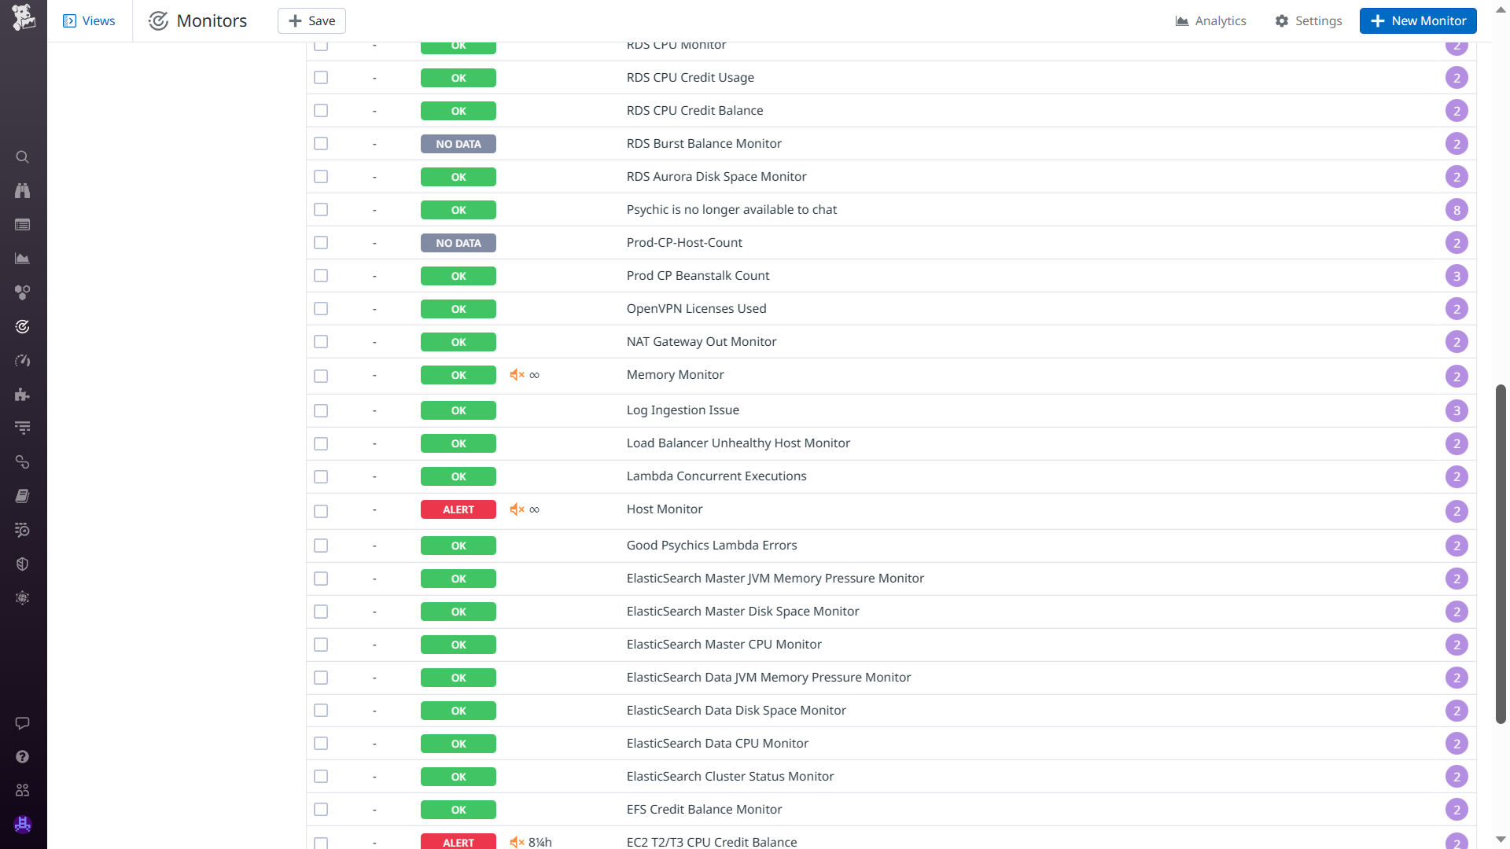
Task: Open the Analytics tab
Action: (1210, 21)
